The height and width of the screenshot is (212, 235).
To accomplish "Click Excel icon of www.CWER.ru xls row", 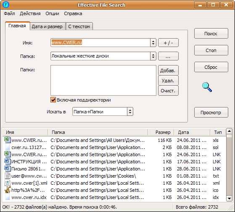I will [7, 140].
